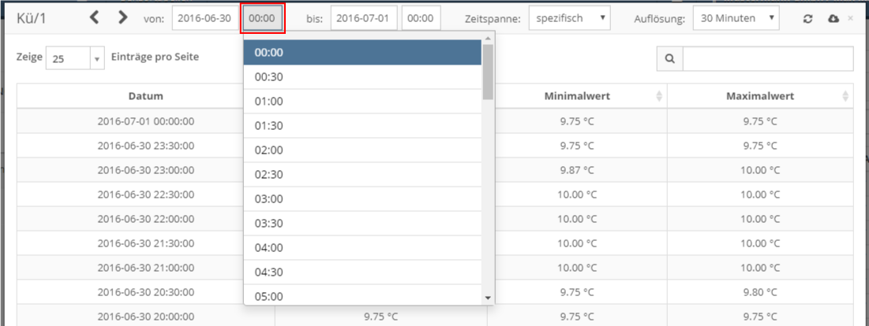Sort by Minimalwert column arrows
Screen dimensions: 869x326
click(x=659, y=96)
